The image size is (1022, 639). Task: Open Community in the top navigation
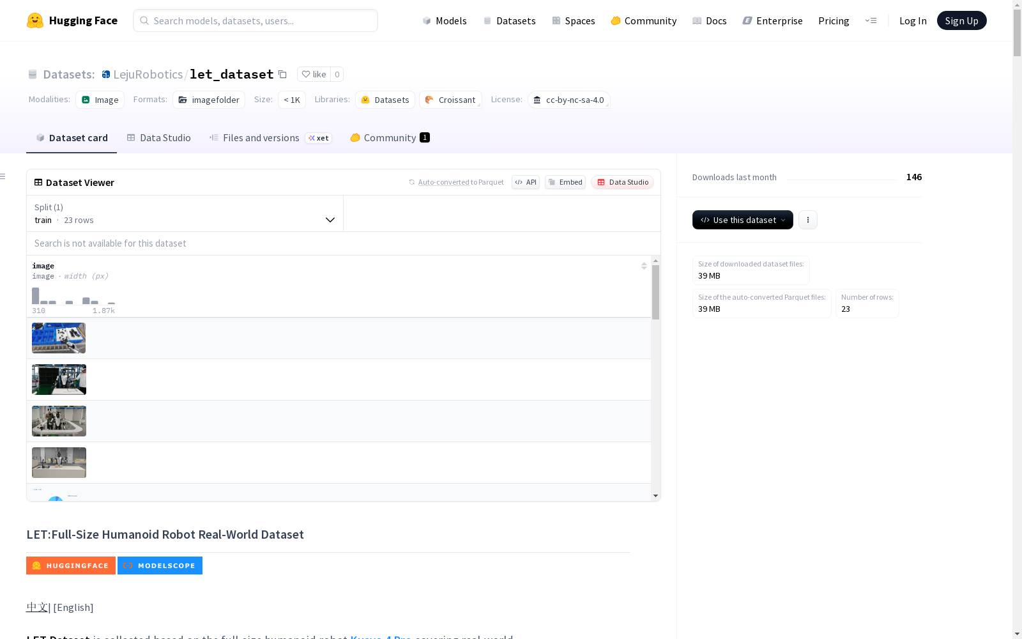click(644, 20)
